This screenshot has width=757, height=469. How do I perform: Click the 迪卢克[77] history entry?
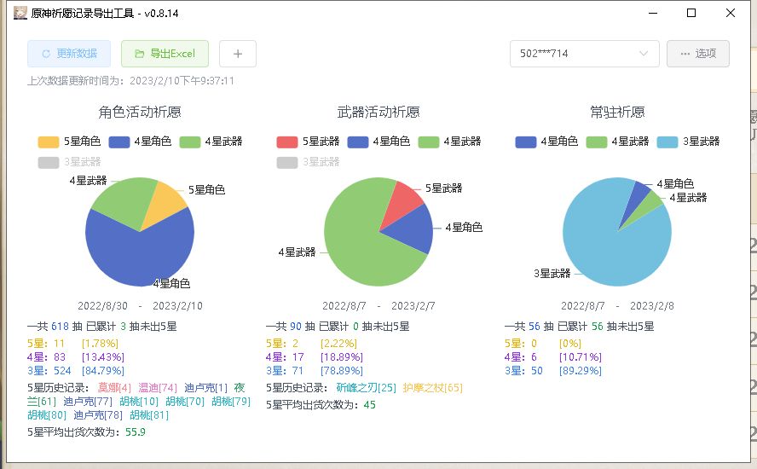click(x=88, y=402)
